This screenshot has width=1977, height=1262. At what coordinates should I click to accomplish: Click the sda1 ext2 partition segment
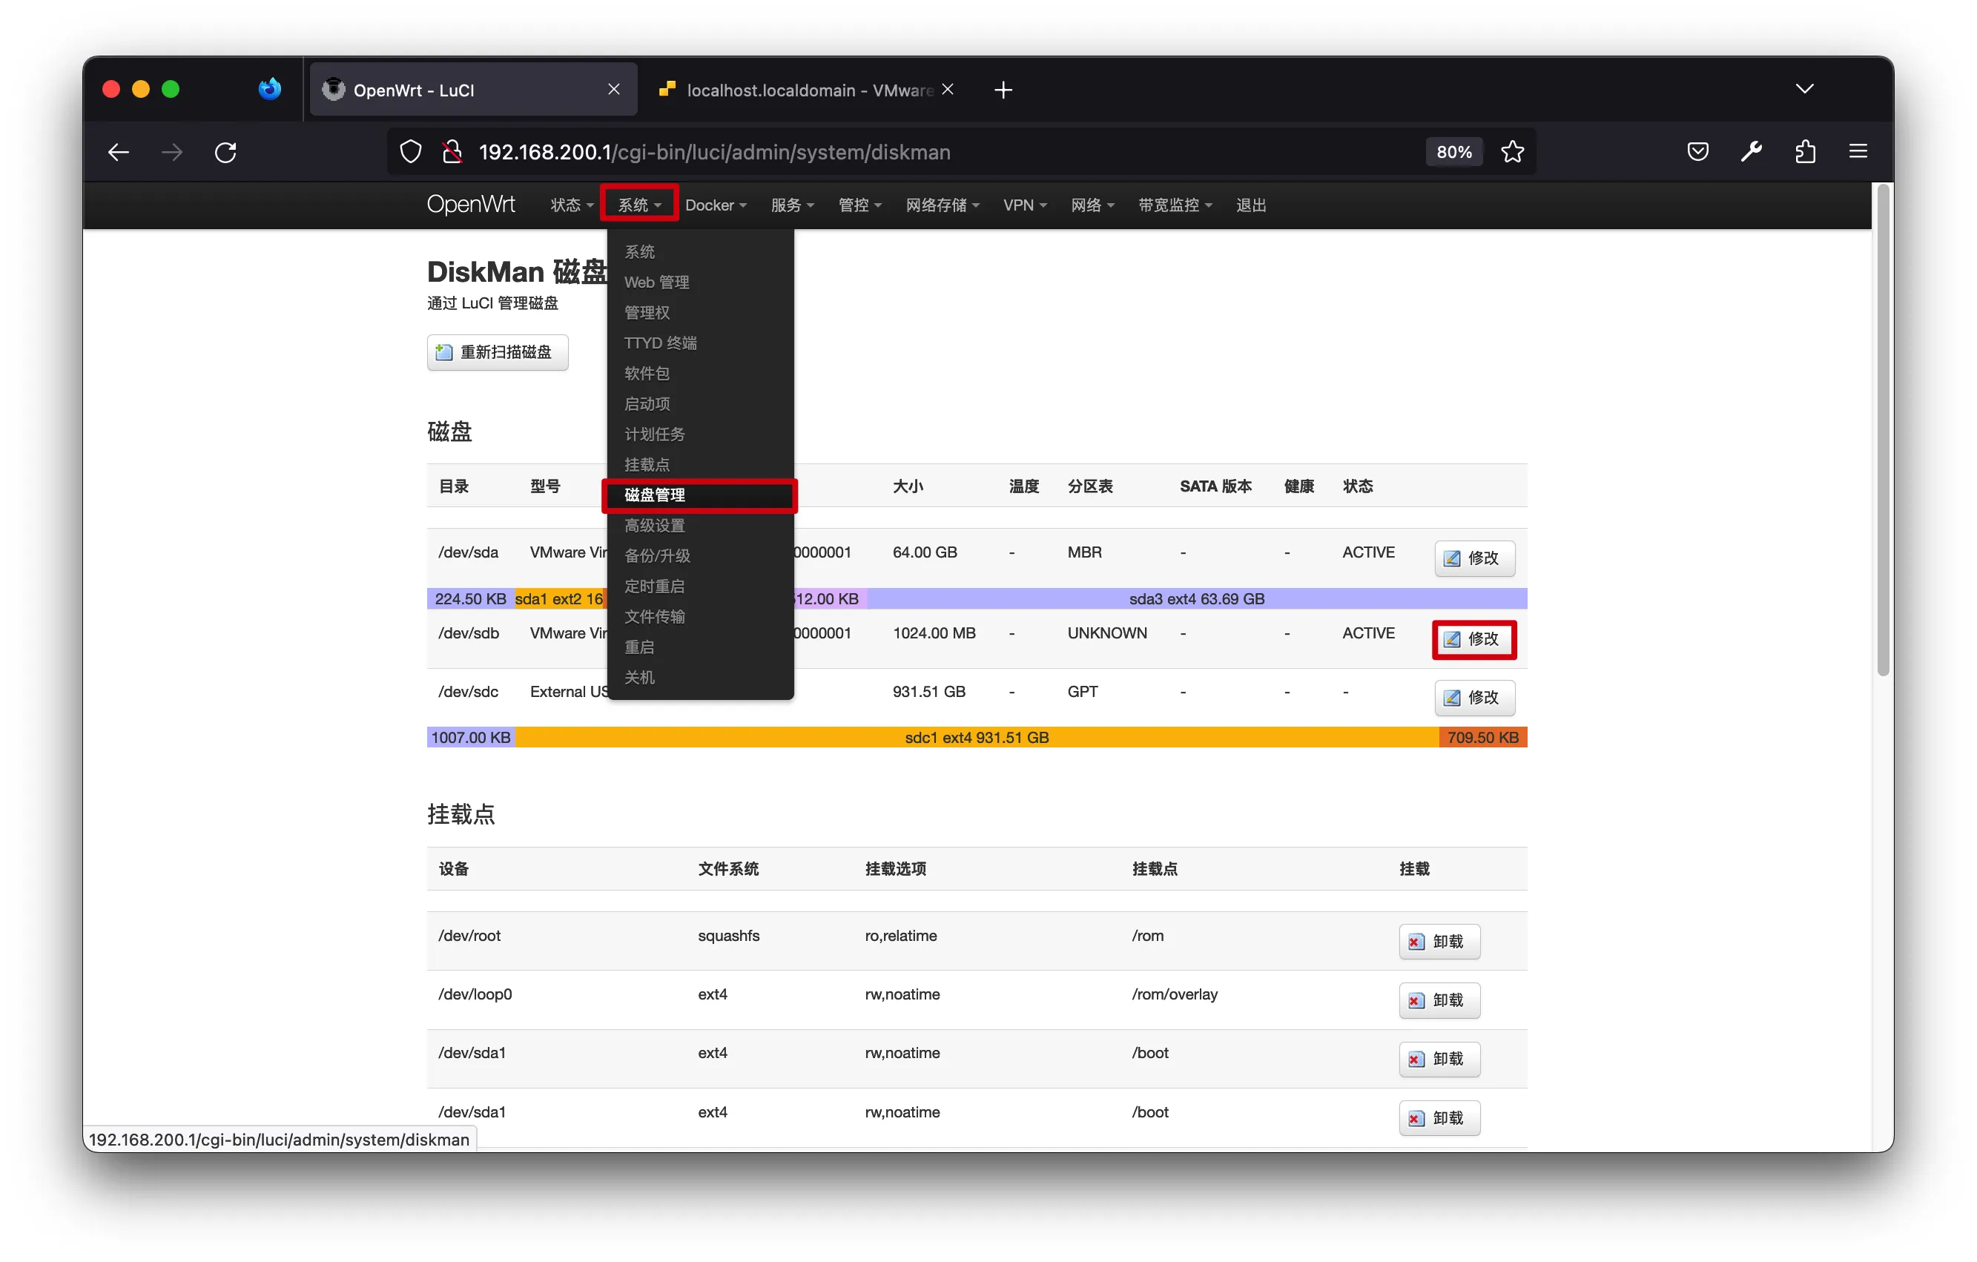560,598
